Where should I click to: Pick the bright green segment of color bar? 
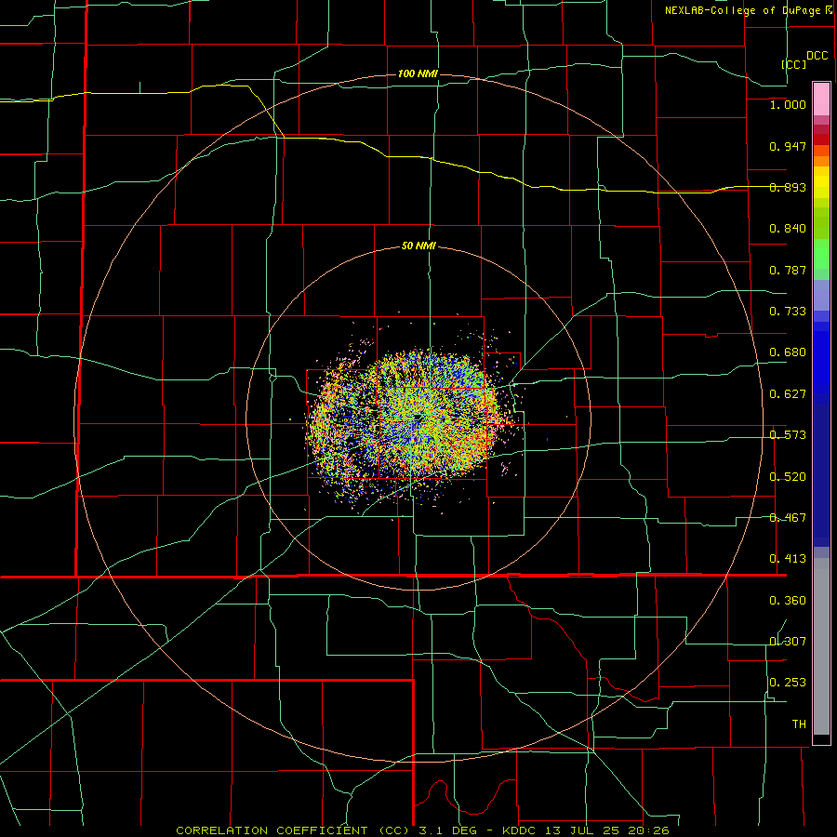821,254
